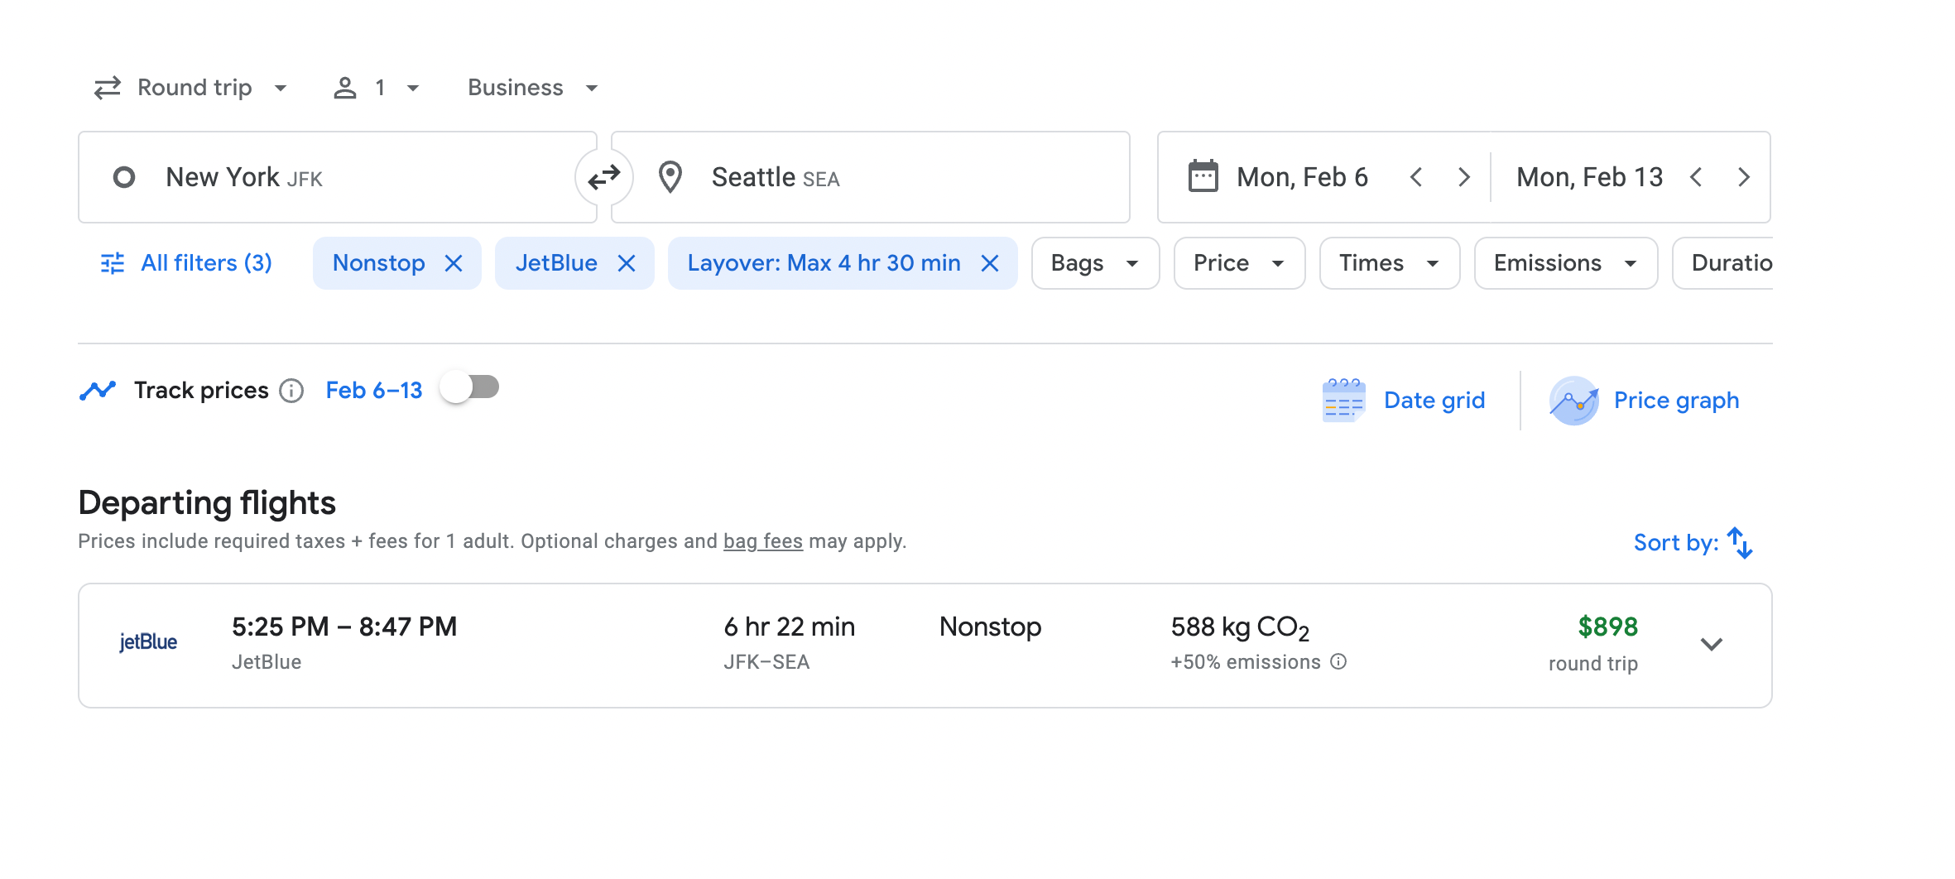Open the Emissions filter menu
1955x879 pixels.
1564,263
